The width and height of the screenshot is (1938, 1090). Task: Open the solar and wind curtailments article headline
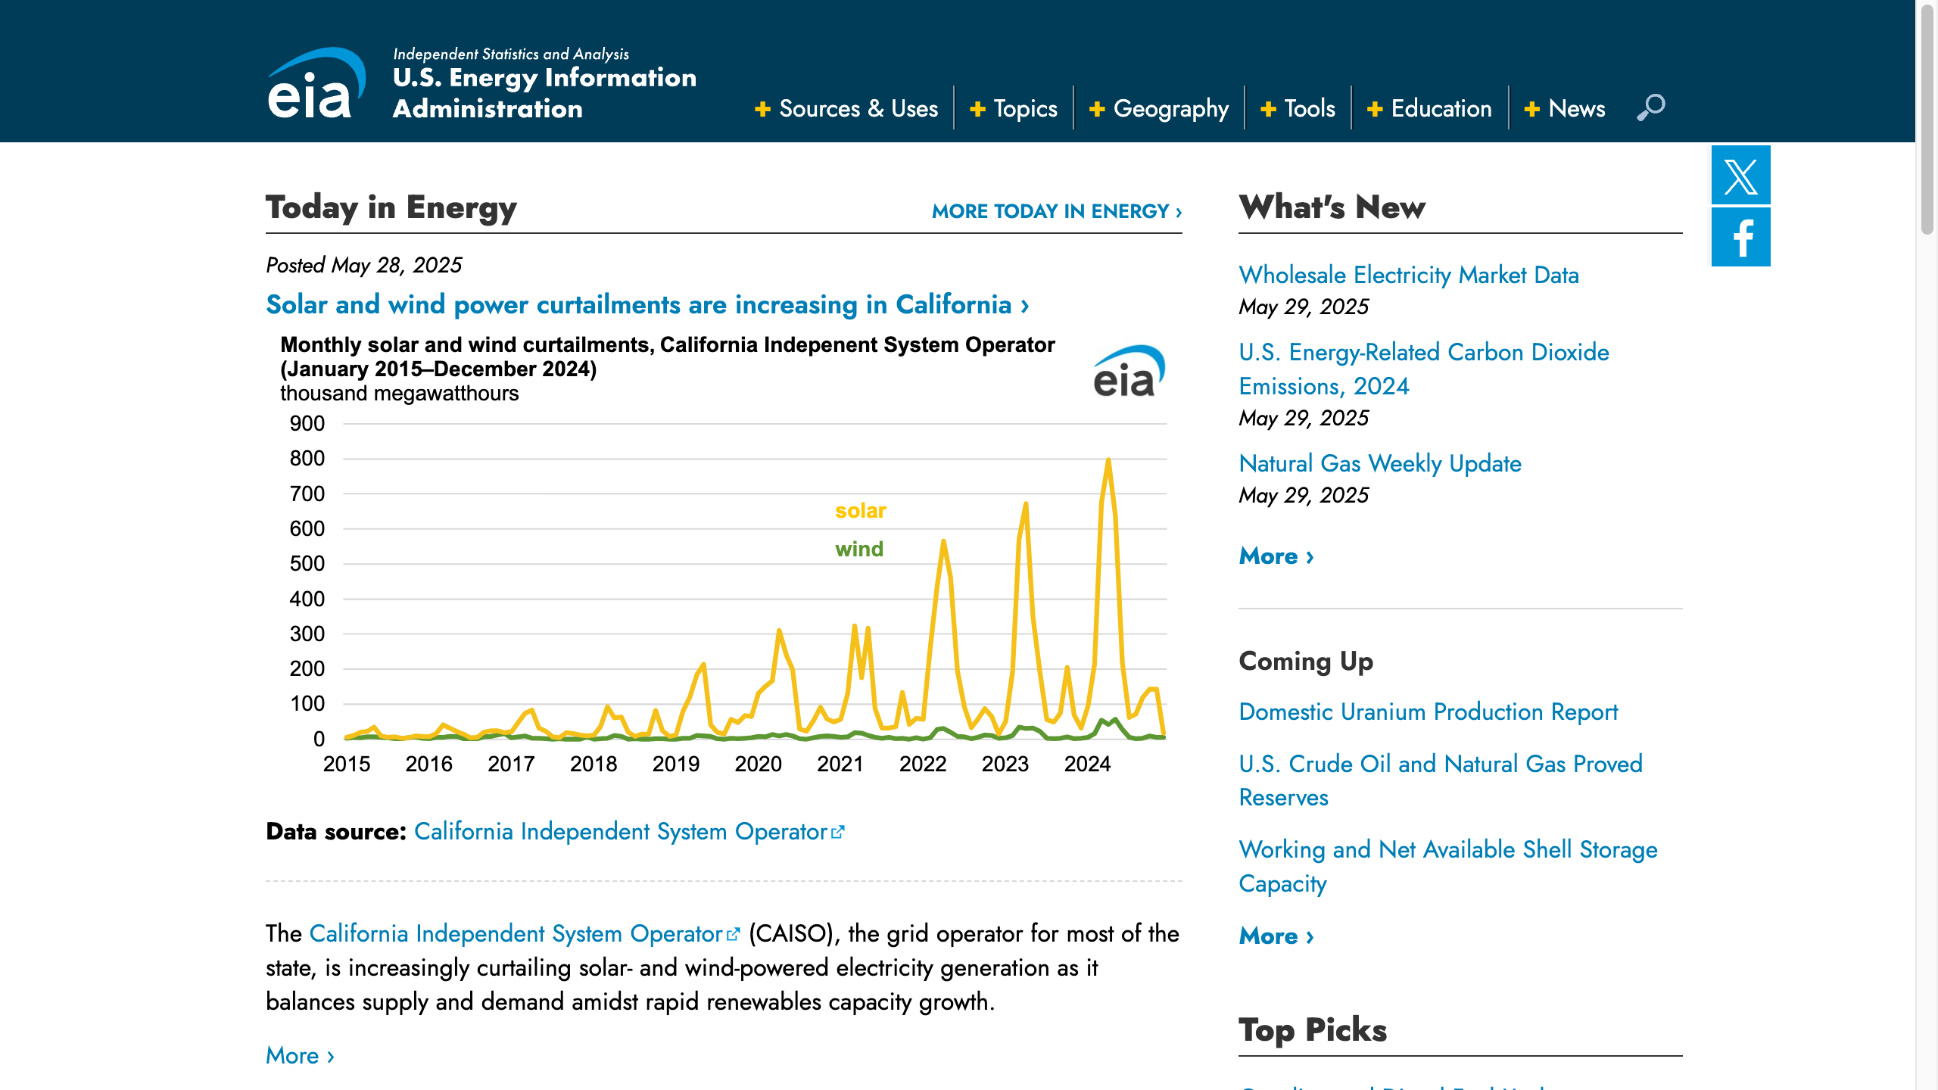pyautogui.click(x=647, y=304)
